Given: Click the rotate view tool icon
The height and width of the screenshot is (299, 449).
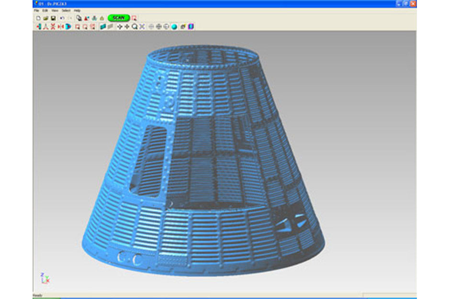Looking at the screenshot, I should coord(119,27).
